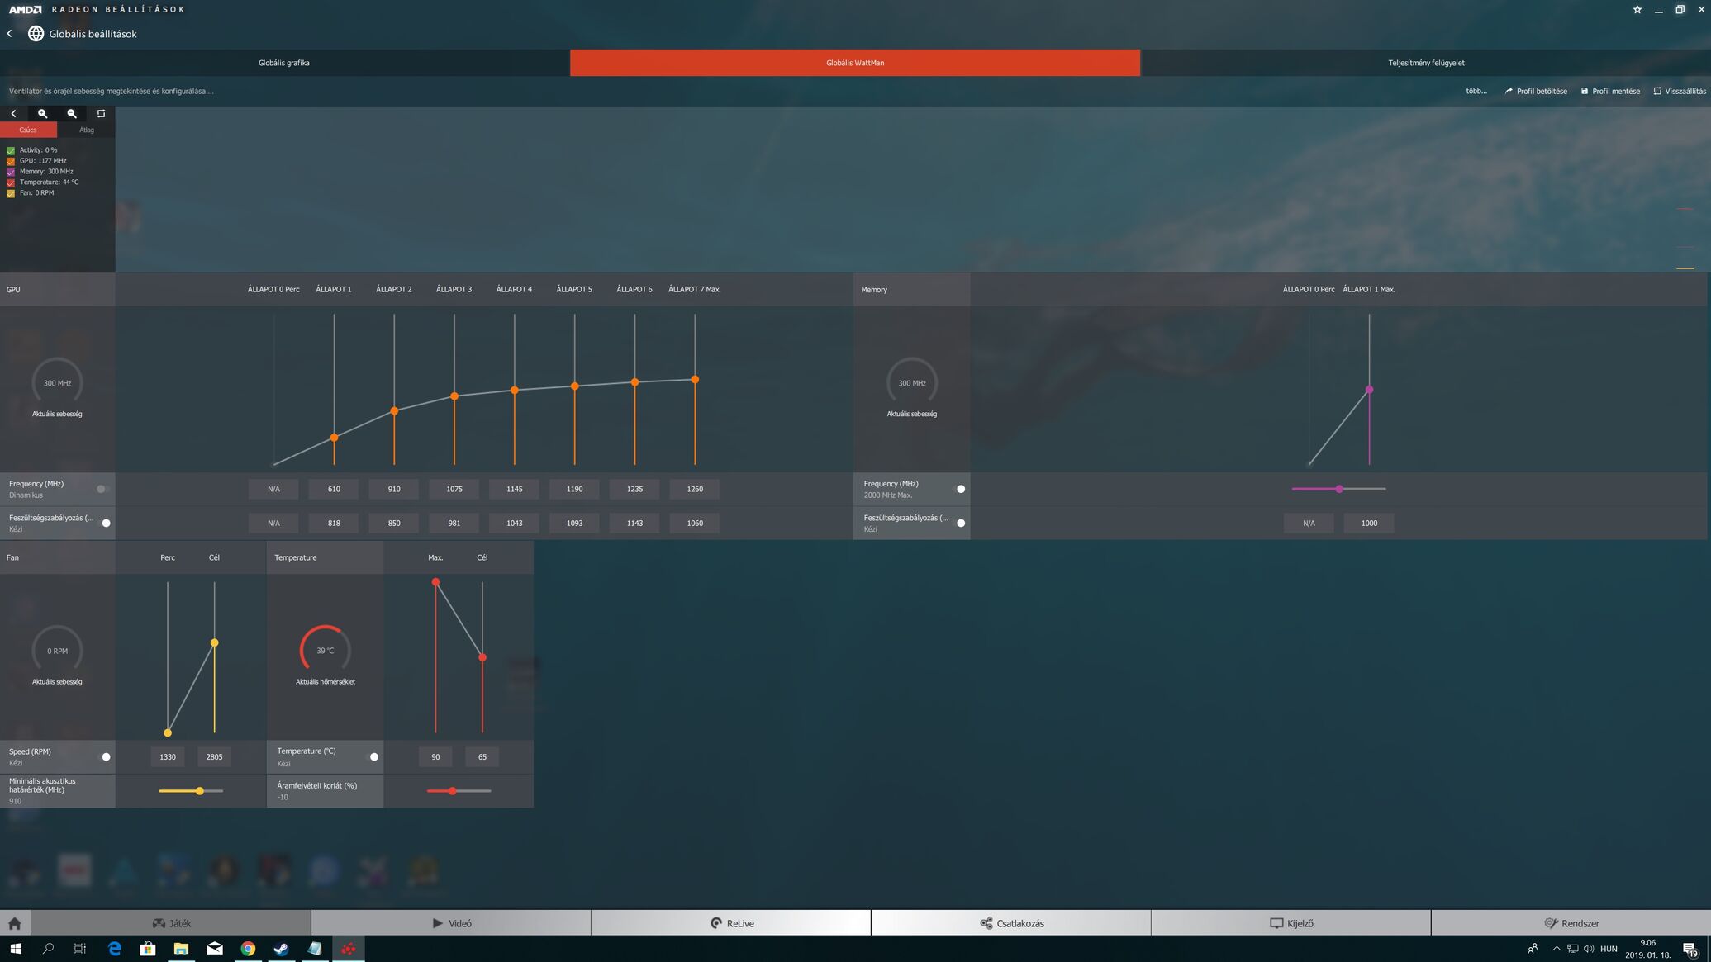Uncheck the Activity graph checkbox
Image resolution: width=1711 pixels, height=962 pixels.
[x=11, y=150]
